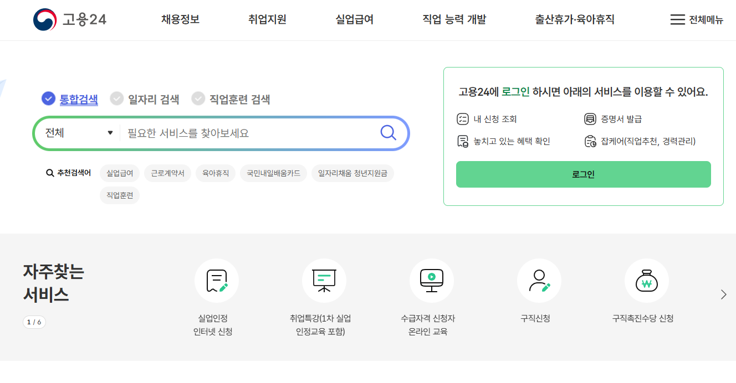Click the 잡케어 직업추천 icon
This screenshot has width=736, height=383.
(x=590, y=141)
